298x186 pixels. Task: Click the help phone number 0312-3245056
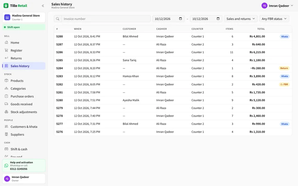point(18,169)
